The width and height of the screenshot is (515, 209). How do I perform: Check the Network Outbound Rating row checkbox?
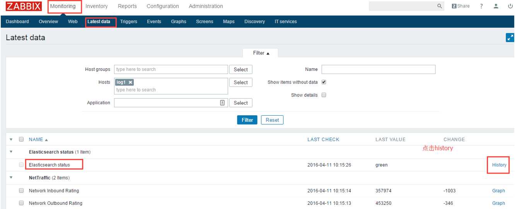(22, 203)
